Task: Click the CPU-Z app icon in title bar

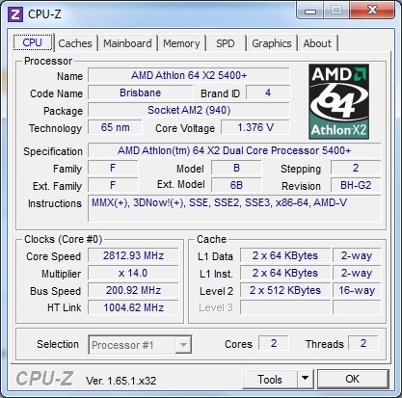Action: (15, 14)
